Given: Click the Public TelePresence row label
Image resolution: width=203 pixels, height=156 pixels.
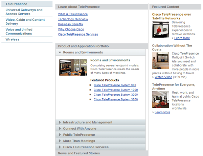Looking at the screenshot, I should click(79, 135).
